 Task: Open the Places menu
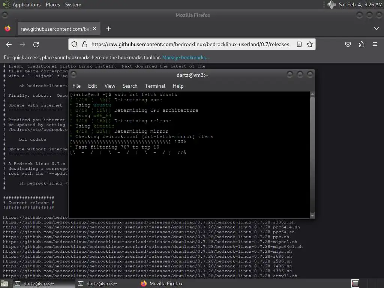(53, 4)
